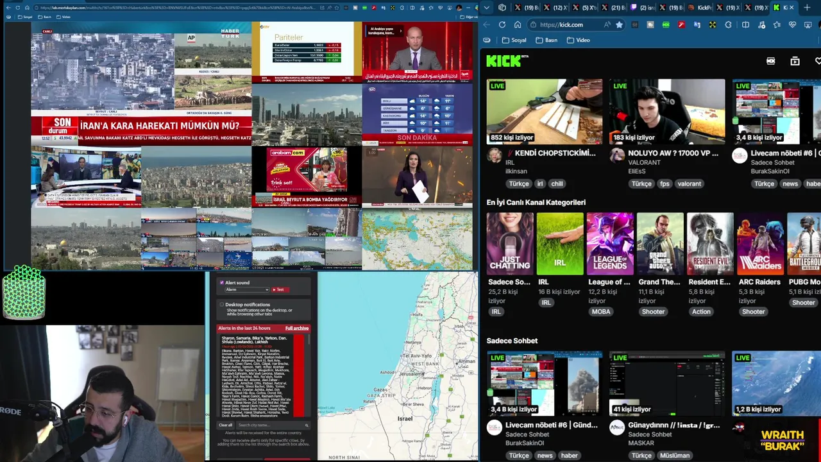Go to home in kick.com browser window
The image size is (821, 462).
click(517, 24)
